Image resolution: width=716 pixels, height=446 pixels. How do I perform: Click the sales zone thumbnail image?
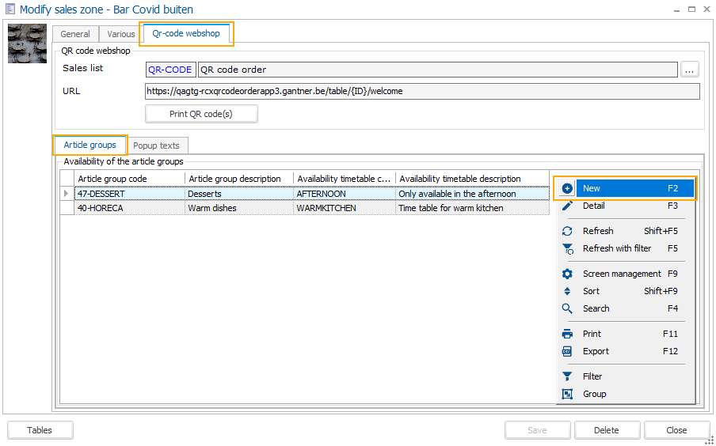pyautogui.click(x=27, y=43)
